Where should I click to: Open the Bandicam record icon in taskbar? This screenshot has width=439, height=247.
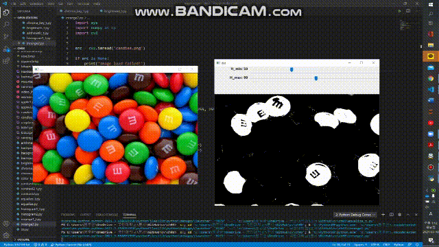coord(431,167)
